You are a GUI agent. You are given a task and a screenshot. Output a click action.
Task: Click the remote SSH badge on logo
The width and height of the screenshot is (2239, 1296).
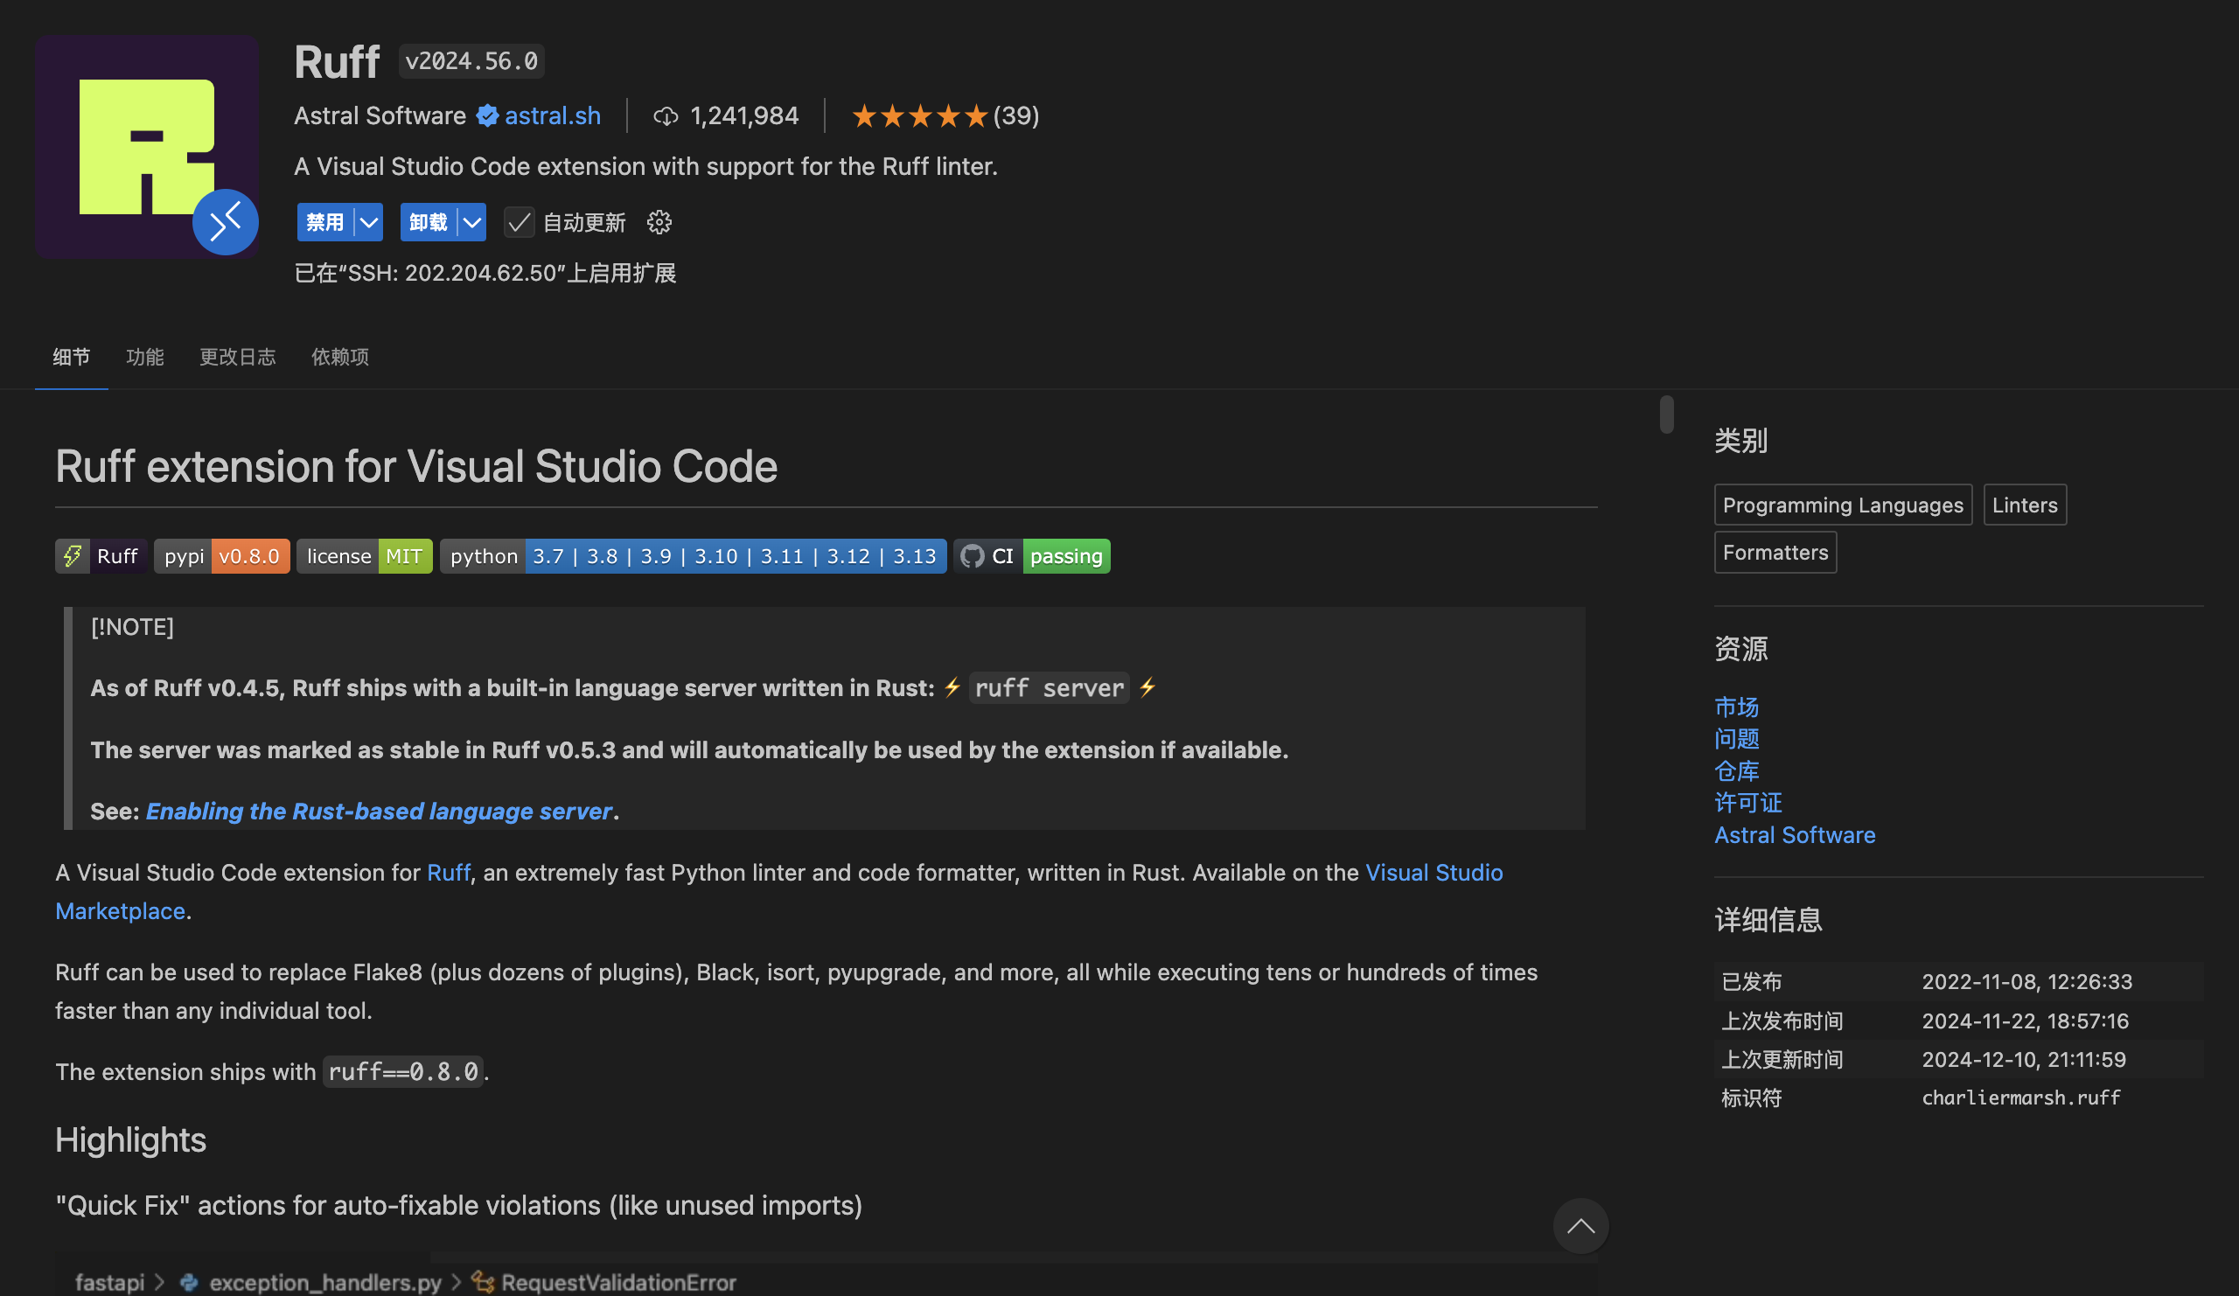click(225, 222)
